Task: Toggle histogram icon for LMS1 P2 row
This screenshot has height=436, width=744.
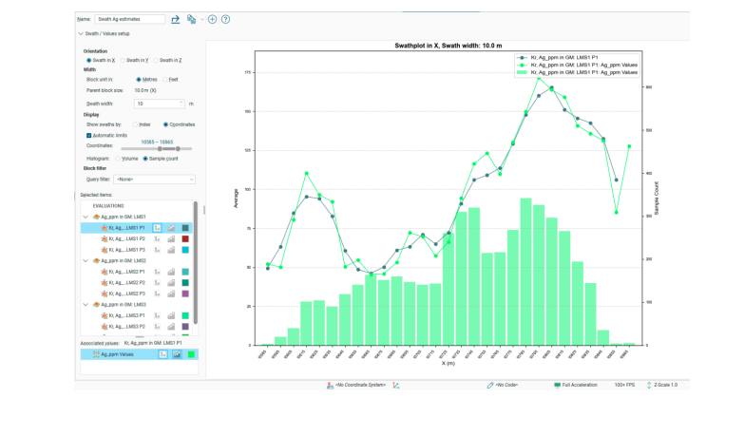Action: pyautogui.click(x=171, y=239)
